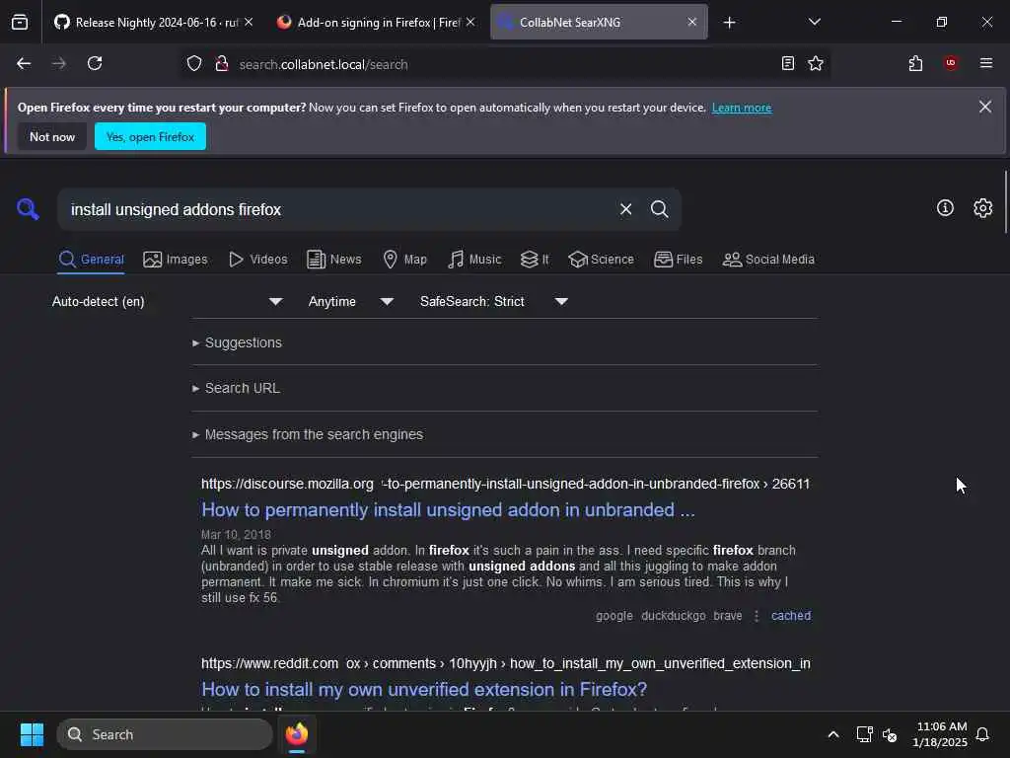
Task: Dismiss the Firefox startup notification bar
Action: pos(985,107)
